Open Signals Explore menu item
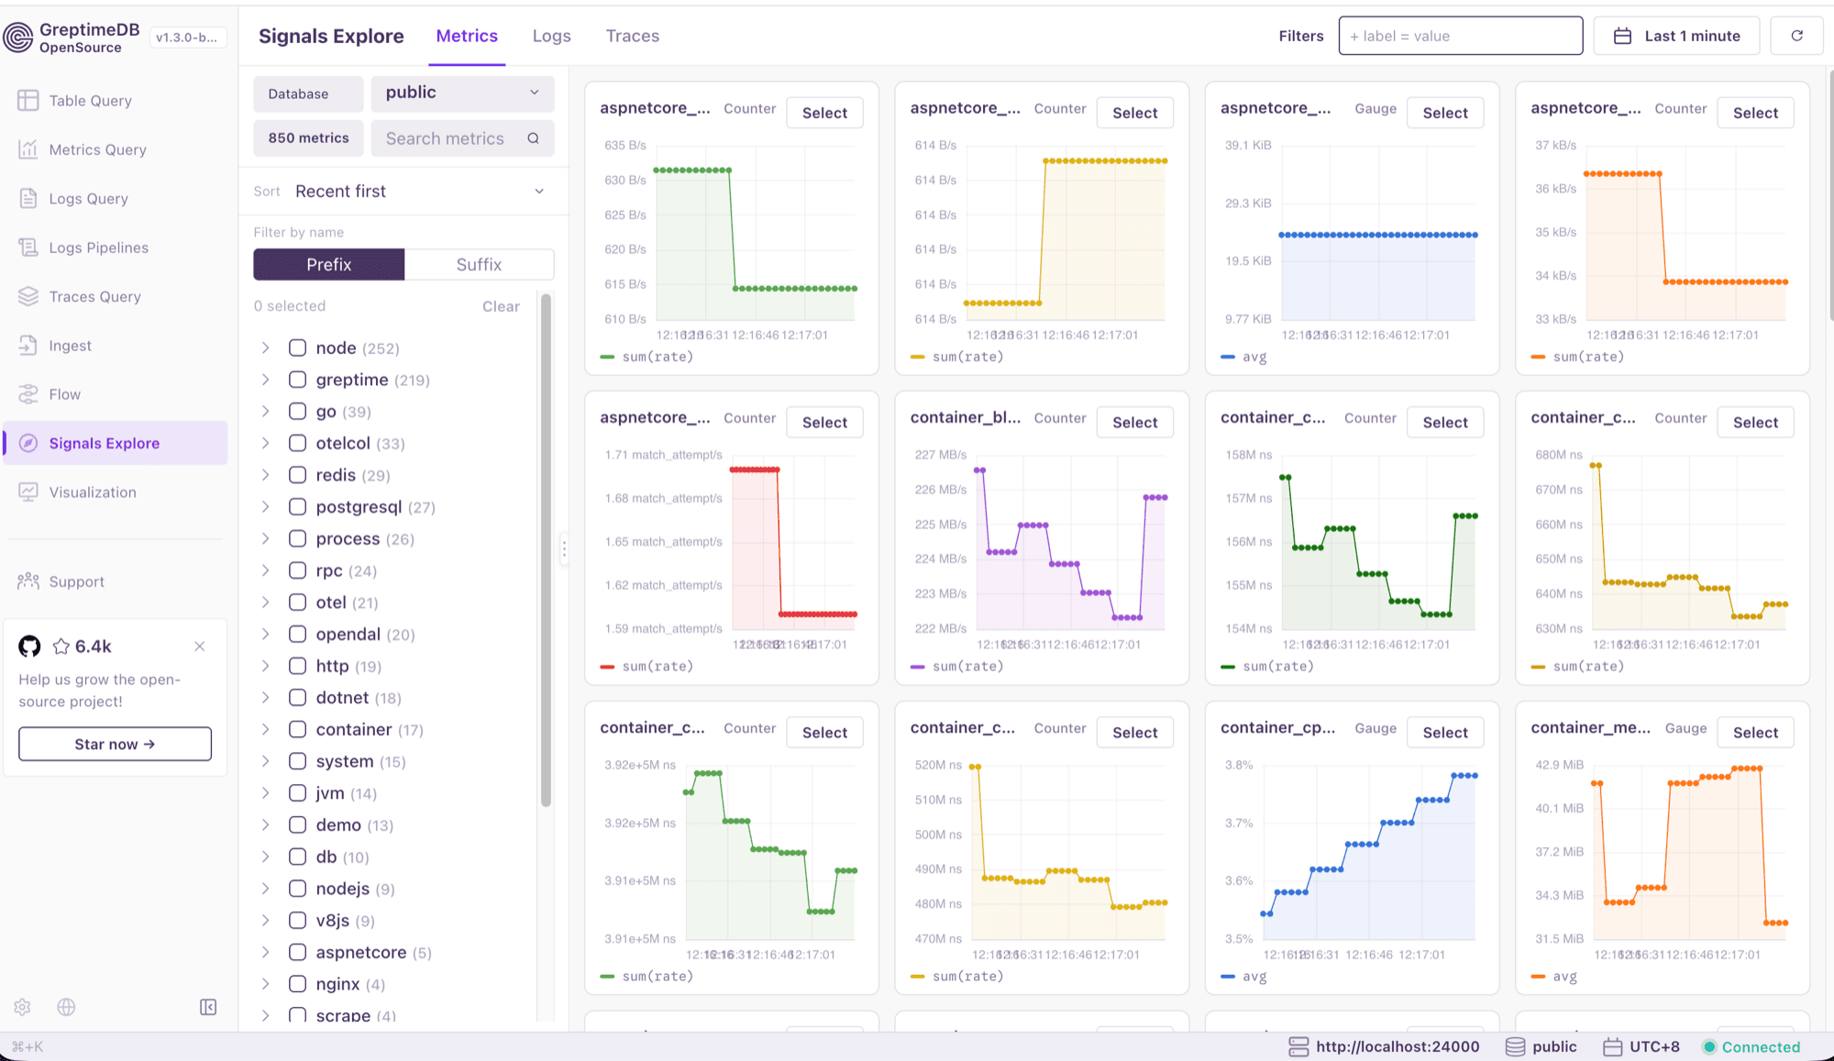The height and width of the screenshot is (1061, 1834). point(116,443)
